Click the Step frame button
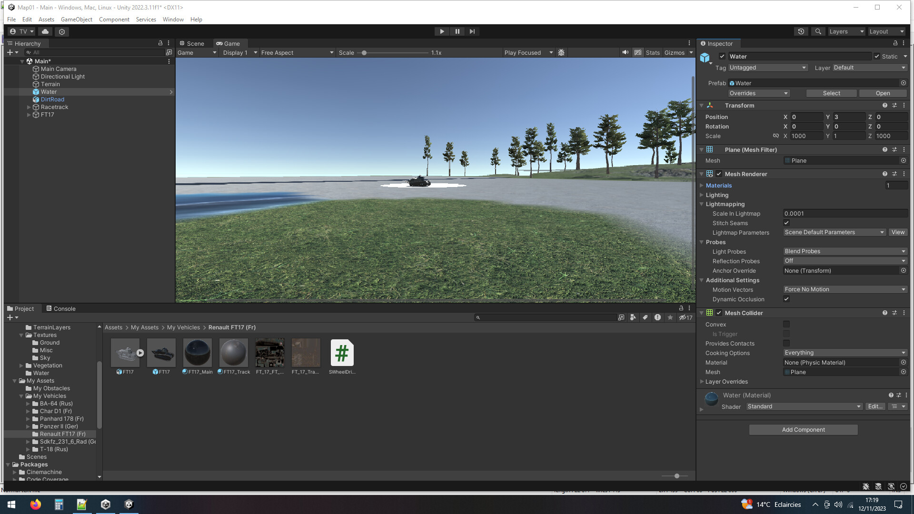 pos(472,31)
